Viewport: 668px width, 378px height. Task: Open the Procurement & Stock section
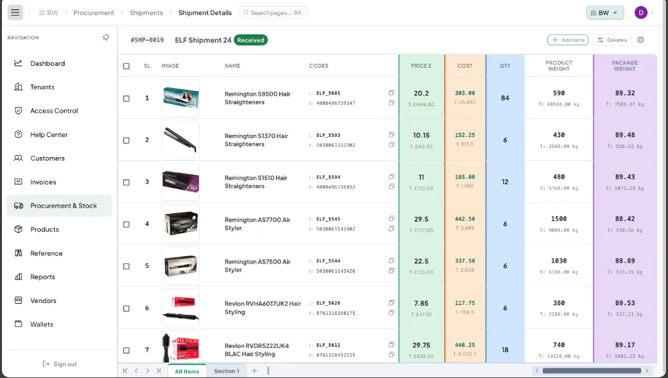point(59,205)
